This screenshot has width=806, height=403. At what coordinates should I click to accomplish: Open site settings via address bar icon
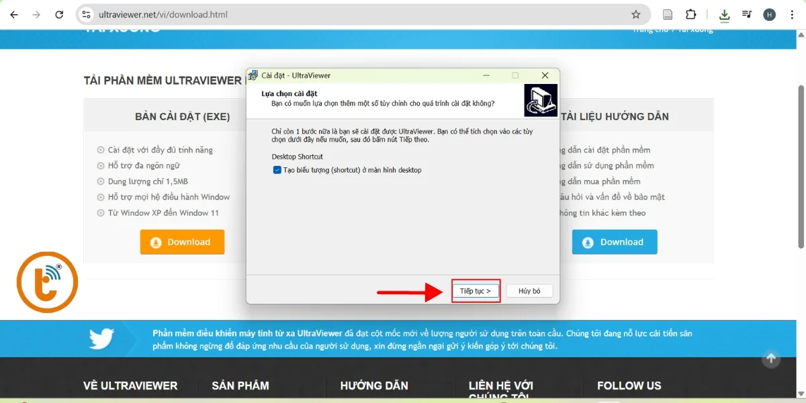pos(85,14)
